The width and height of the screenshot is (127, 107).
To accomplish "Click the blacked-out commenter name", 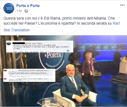I will pyautogui.click(x=19, y=43).
